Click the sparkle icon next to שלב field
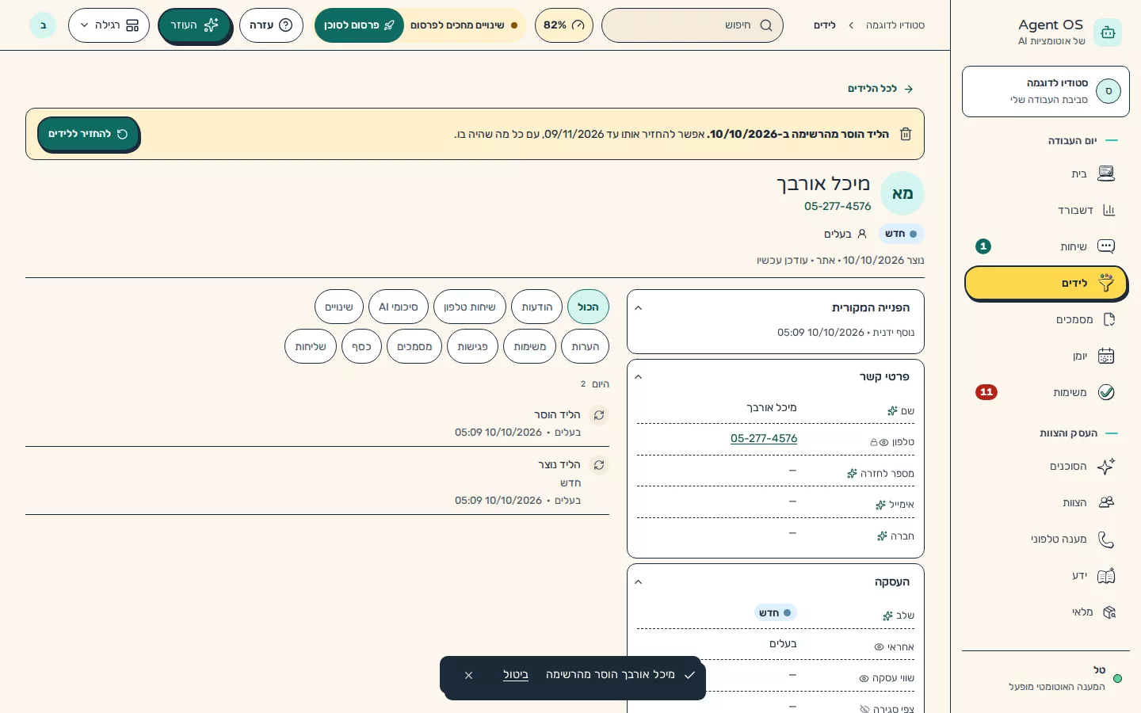Viewport: 1141px width, 713px height. (x=887, y=616)
